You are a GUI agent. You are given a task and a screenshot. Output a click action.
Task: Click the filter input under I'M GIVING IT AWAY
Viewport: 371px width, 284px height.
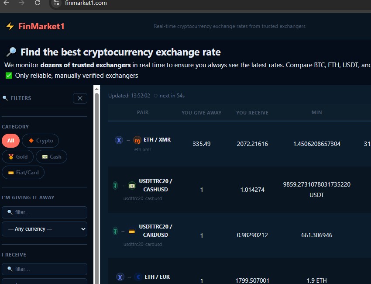44,212
